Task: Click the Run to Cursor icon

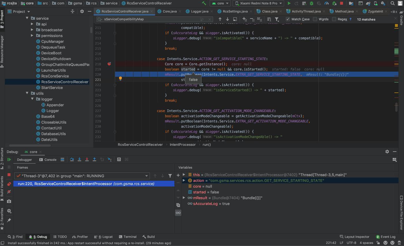Action: point(109,159)
